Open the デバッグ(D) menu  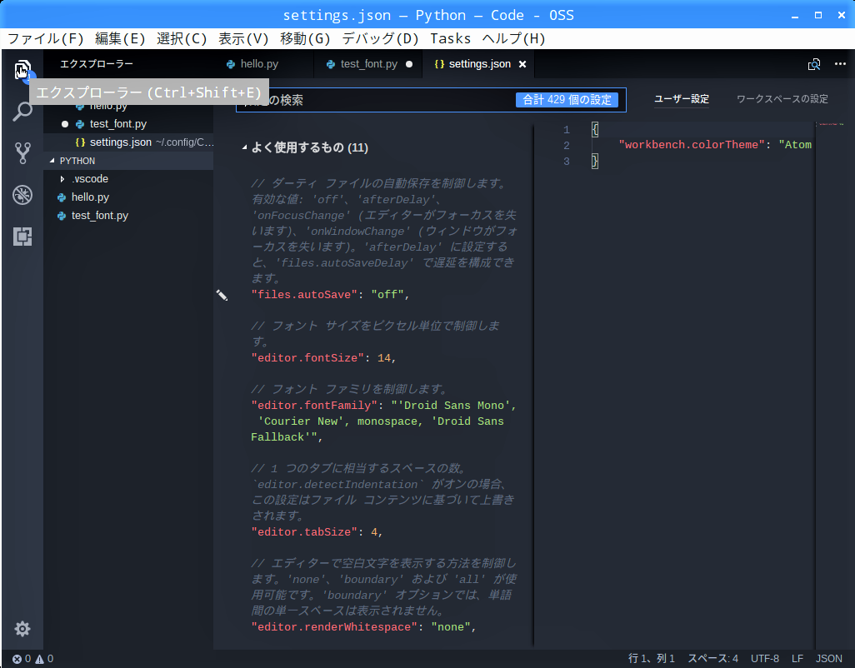pos(380,38)
